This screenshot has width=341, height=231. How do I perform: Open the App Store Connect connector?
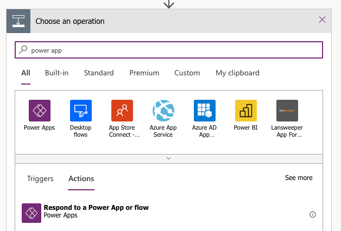click(122, 111)
